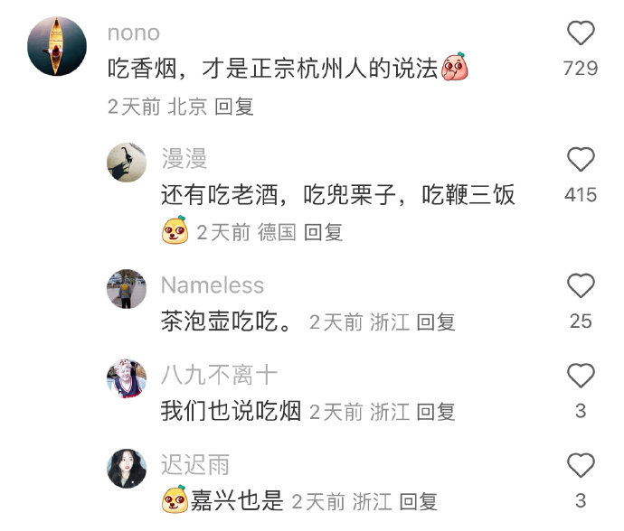Reply to 漫漫's comment from 德国
This screenshot has height=531, width=624.
coord(323,232)
